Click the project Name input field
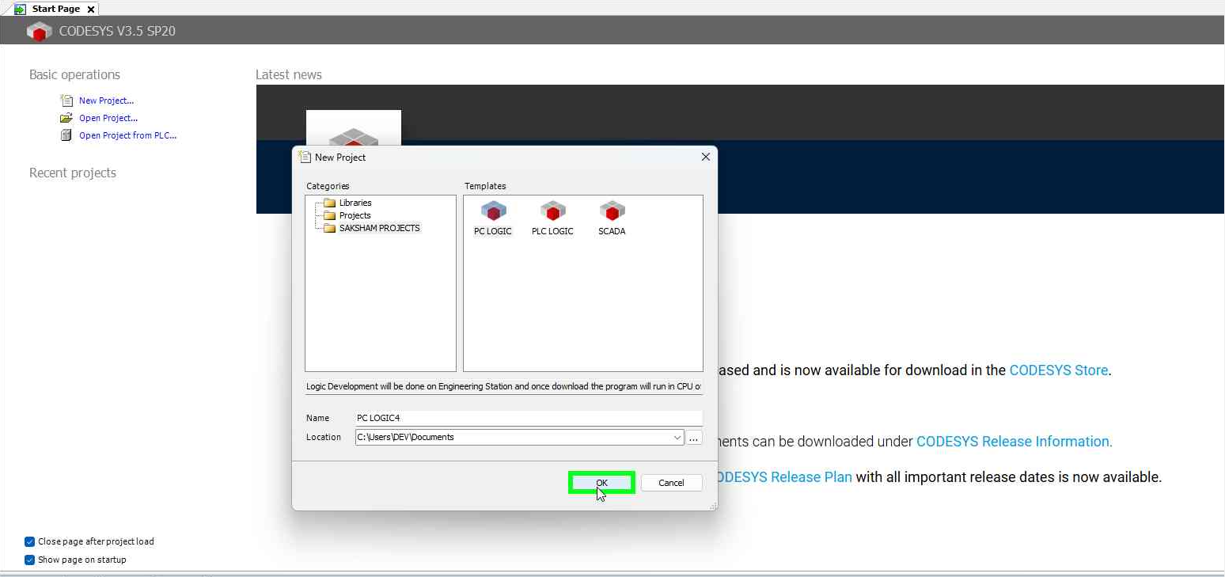 click(x=529, y=418)
